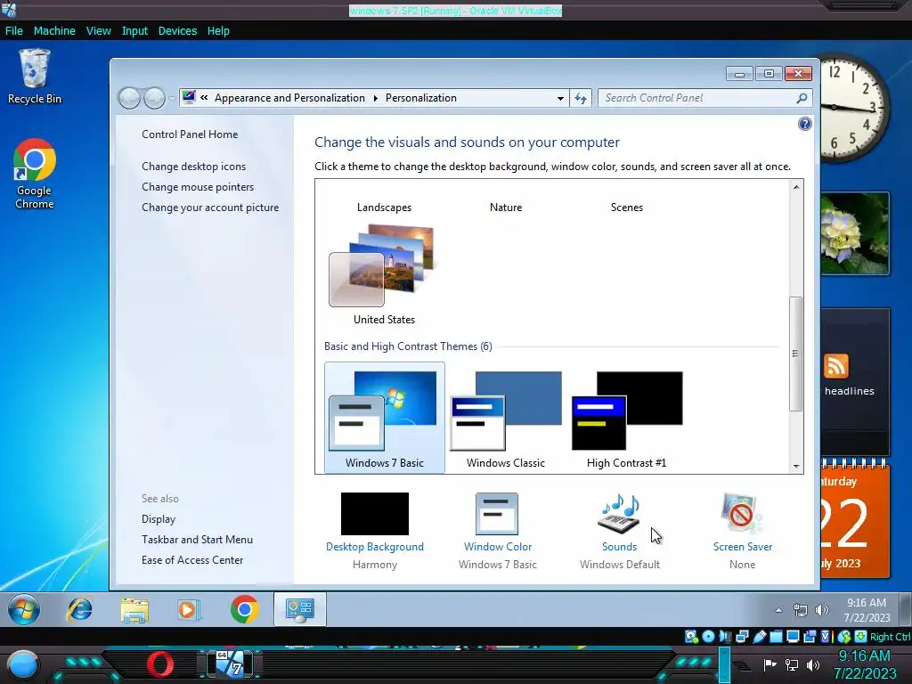Click the guest volume tray icon
Screen dimensions: 912x684
click(822, 610)
